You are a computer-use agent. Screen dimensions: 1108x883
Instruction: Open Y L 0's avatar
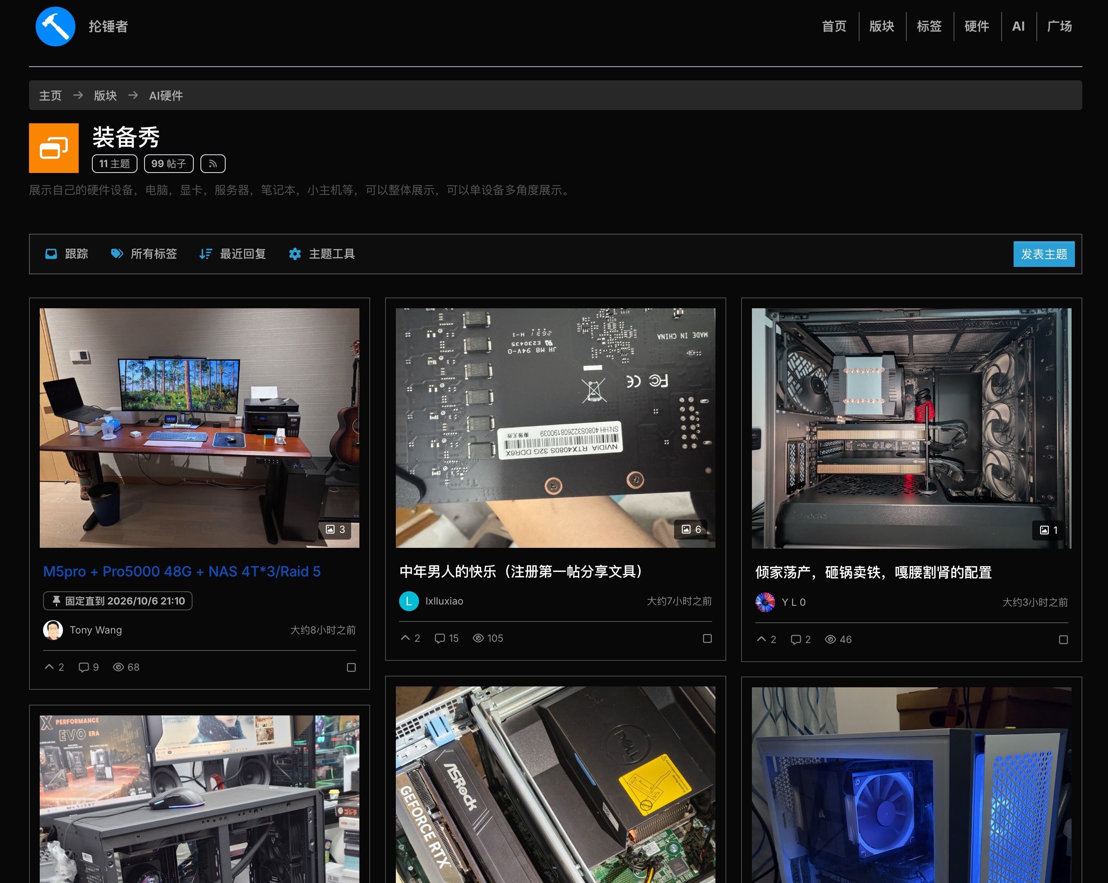click(x=765, y=602)
